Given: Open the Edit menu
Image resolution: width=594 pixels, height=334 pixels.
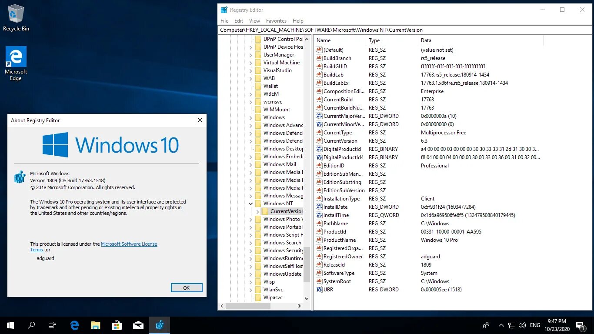Looking at the screenshot, I should tap(239, 21).
